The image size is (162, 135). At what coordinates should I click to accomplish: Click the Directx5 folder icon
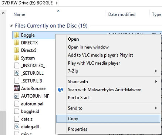(17, 50)
